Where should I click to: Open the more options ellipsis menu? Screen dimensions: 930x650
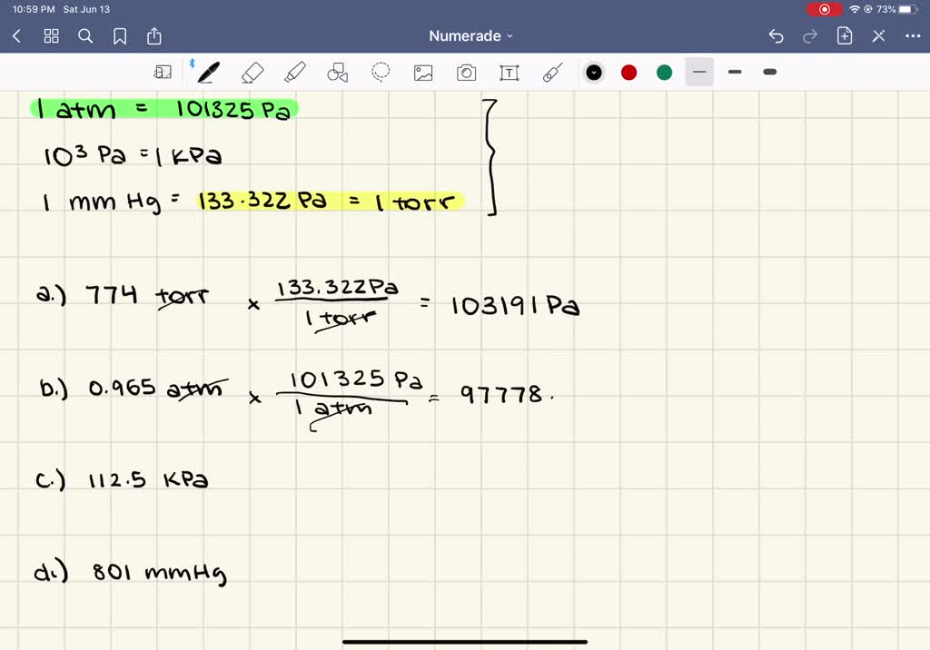coord(913,36)
